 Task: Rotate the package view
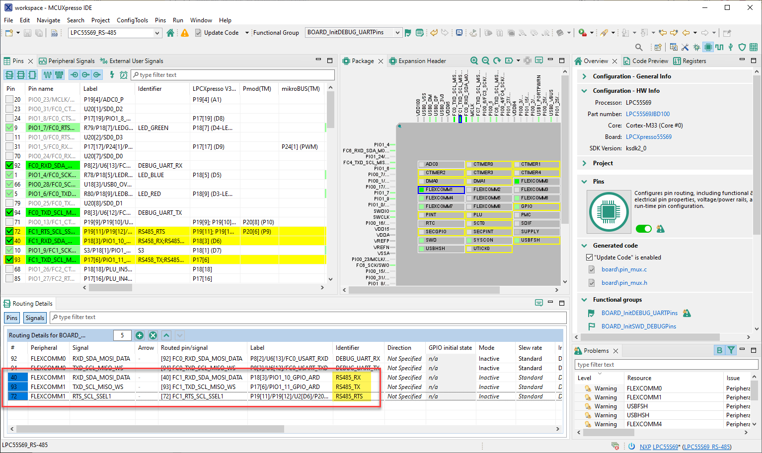[x=497, y=61]
